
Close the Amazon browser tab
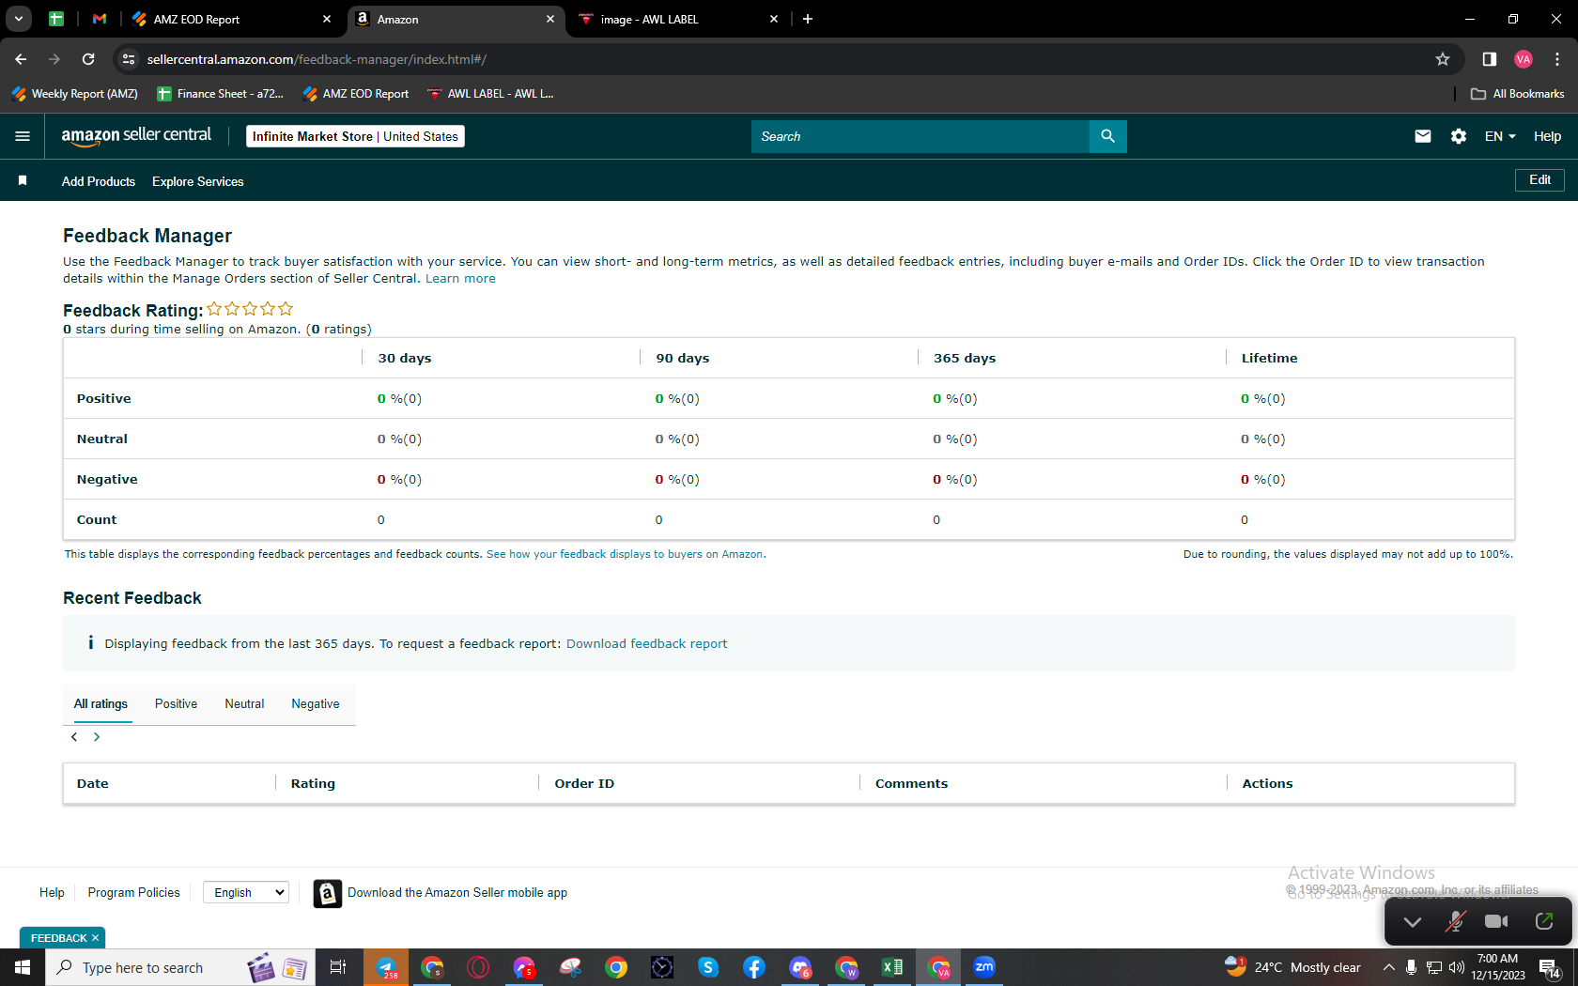(550, 19)
